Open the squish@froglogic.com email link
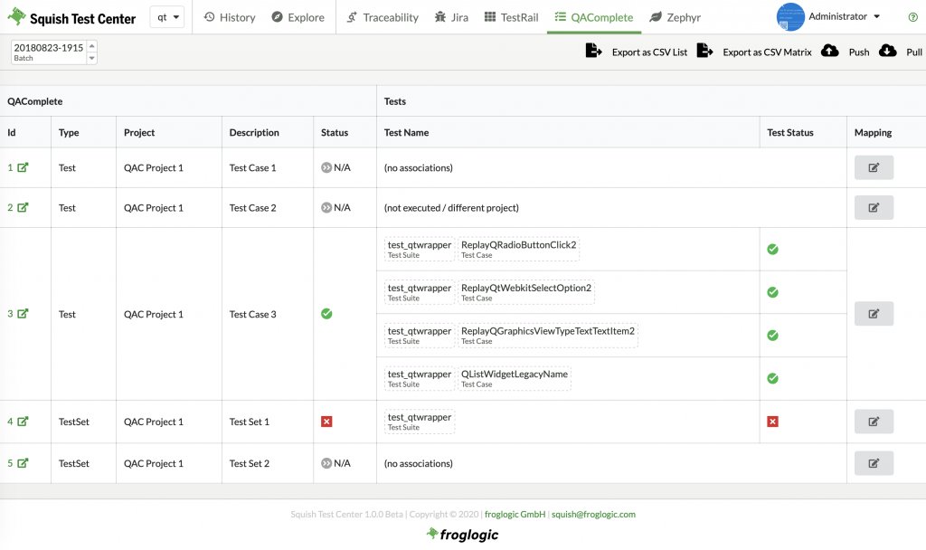926x550 pixels. [593, 514]
